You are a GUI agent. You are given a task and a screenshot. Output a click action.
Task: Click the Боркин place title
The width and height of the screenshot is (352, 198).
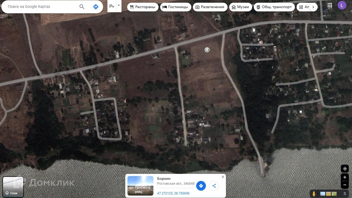(x=164, y=178)
